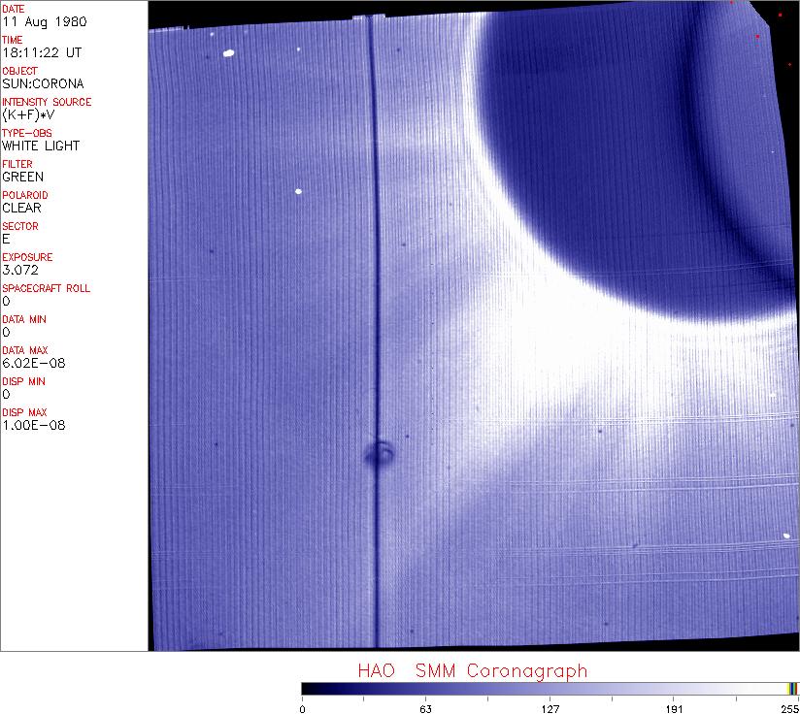Click the white spot near the image's bottom-right
Viewport: 800px width, 714px height.
(x=785, y=535)
